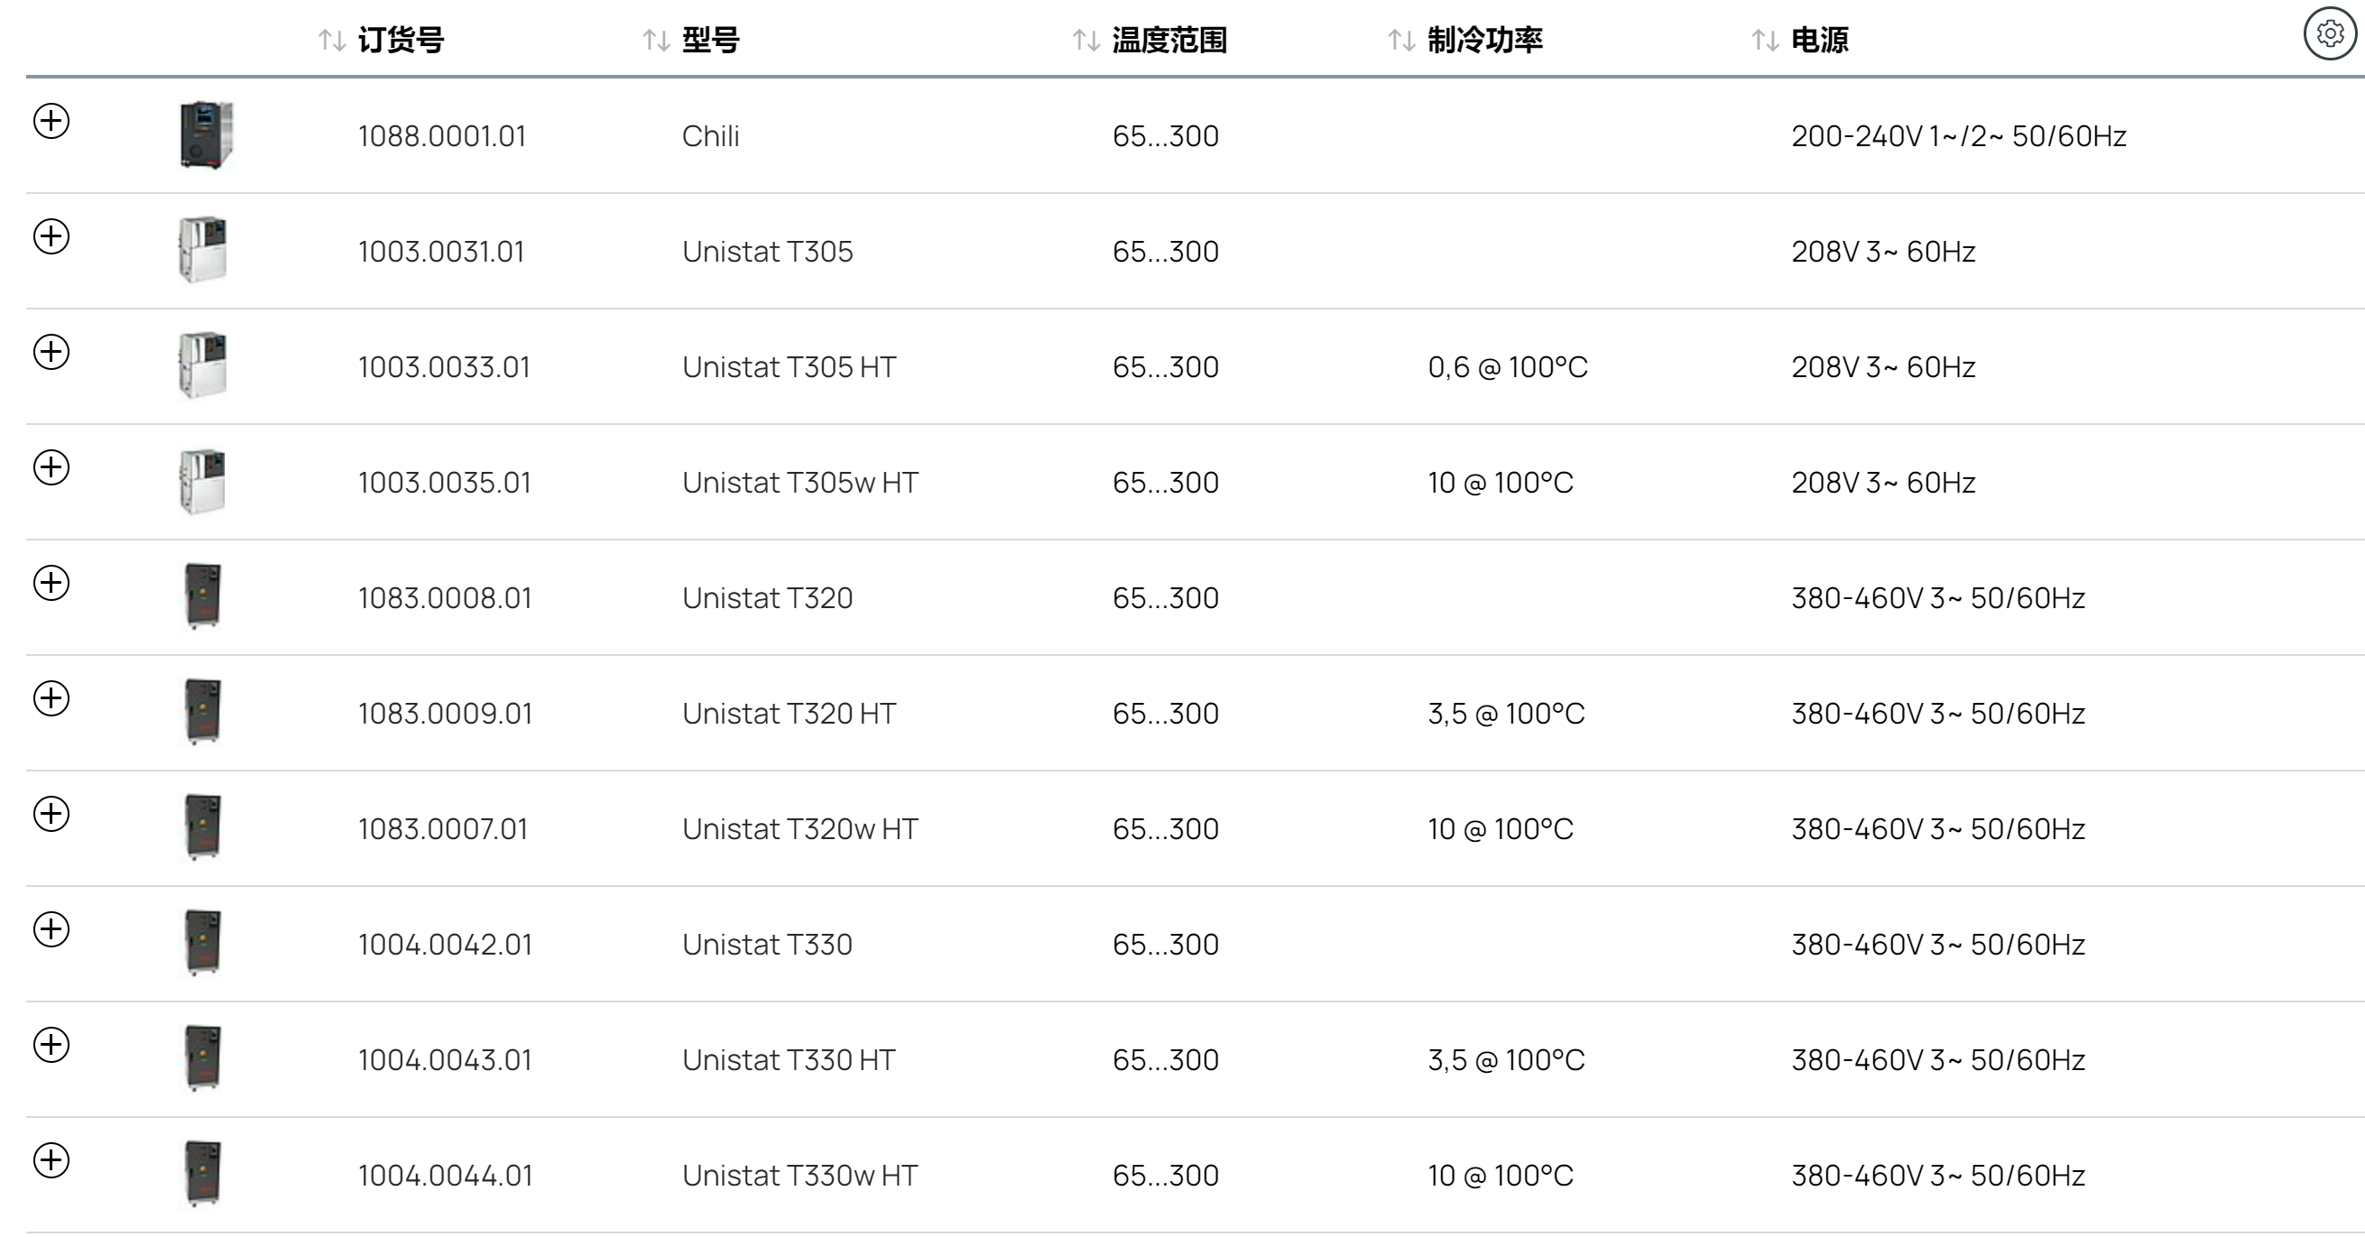Click the model name Unistat T305w HT

pos(799,483)
